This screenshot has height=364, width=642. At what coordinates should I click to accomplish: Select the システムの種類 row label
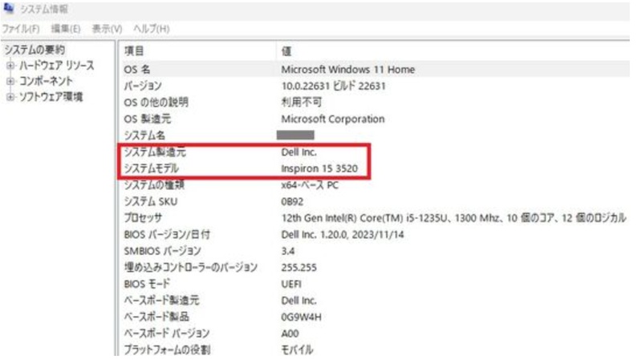[154, 185]
